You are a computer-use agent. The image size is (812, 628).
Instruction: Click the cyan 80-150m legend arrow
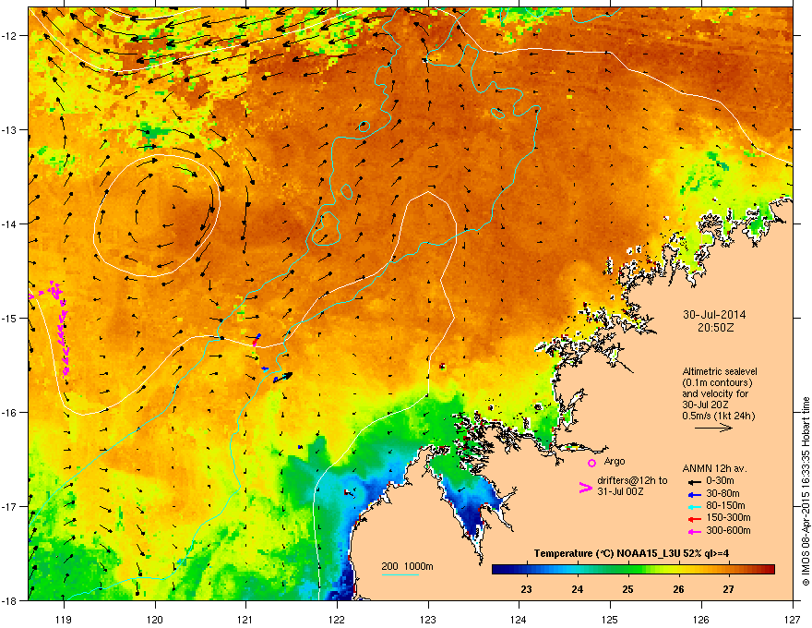(x=693, y=506)
